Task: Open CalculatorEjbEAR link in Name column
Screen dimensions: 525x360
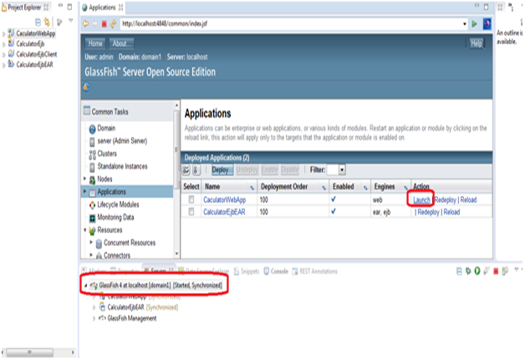Action: [x=224, y=212]
